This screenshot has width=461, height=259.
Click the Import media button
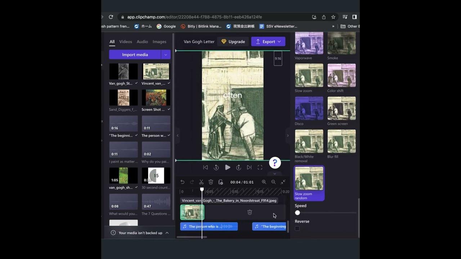[x=135, y=55]
